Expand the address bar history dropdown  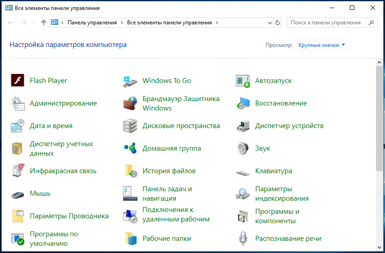pos(270,23)
